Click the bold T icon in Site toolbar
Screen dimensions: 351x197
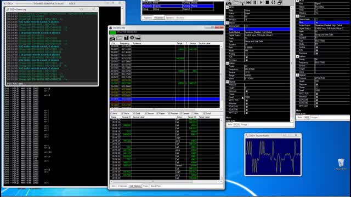tap(126, 38)
